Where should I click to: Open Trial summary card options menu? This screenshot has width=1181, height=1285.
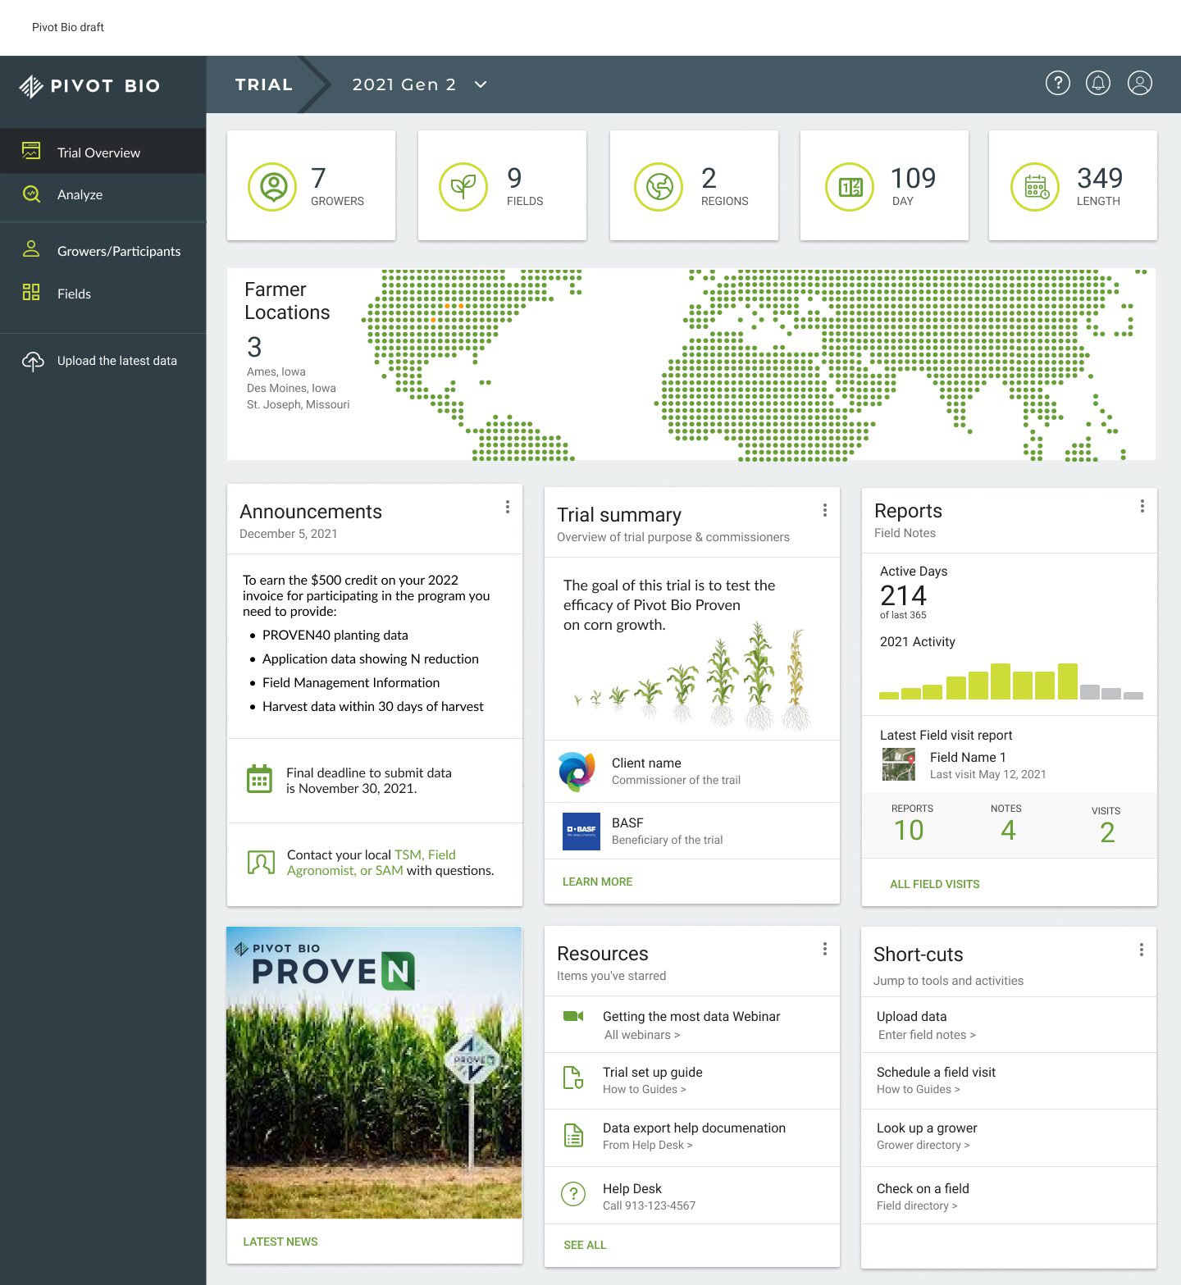pos(824,510)
